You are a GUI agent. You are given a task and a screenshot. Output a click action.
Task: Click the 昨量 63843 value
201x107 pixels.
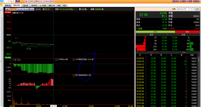(x=196, y=22)
